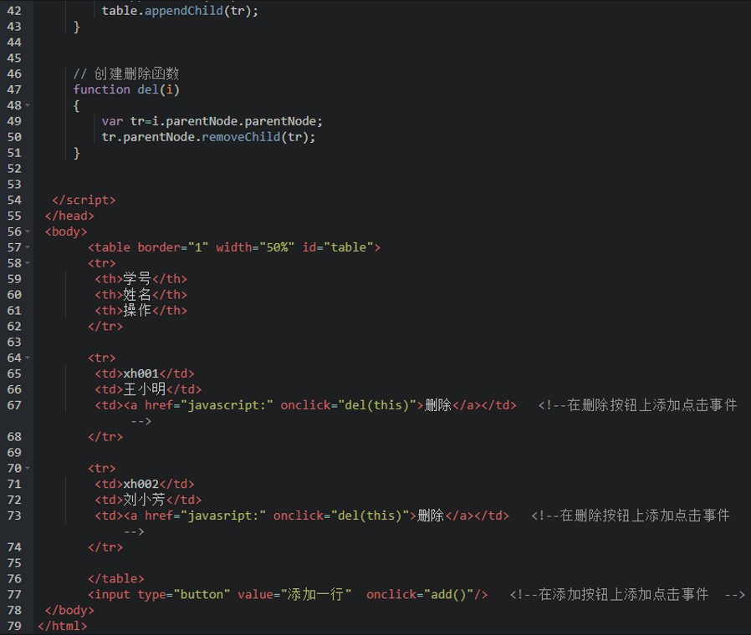Screen dimensions: 751x635
Task: Click line number 54 in gutter
Action: [x=14, y=200]
